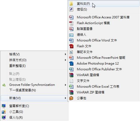Select Microsoft Office Excel 工作表
Screen dimensions: 140x121
point(104,87)
